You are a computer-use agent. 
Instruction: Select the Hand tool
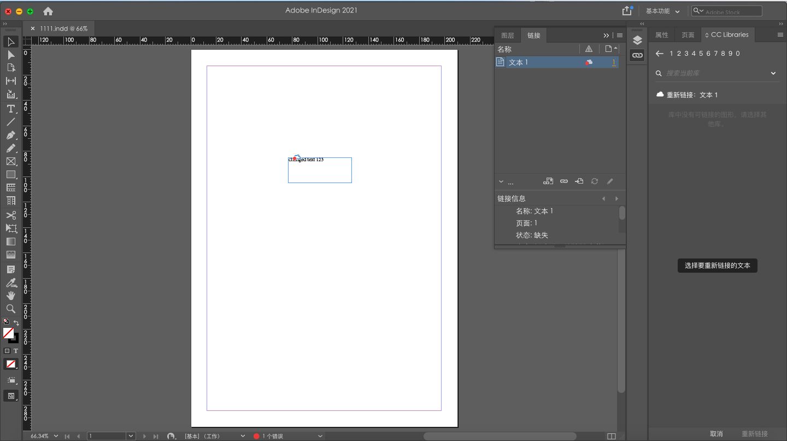click(10, 296)
